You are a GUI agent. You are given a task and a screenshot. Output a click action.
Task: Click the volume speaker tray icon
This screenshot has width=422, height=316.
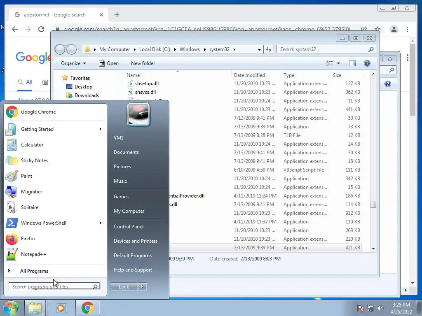tap(380, 308)
